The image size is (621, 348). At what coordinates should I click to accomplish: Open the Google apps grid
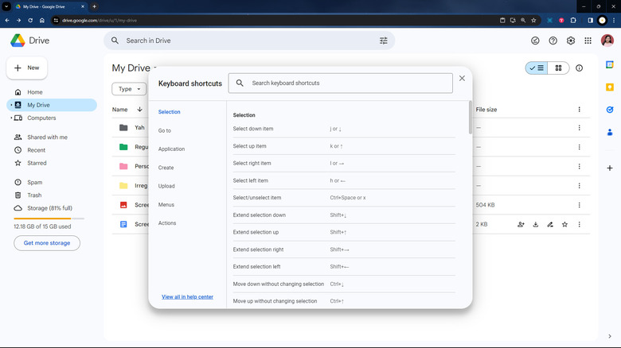(589, 41)
